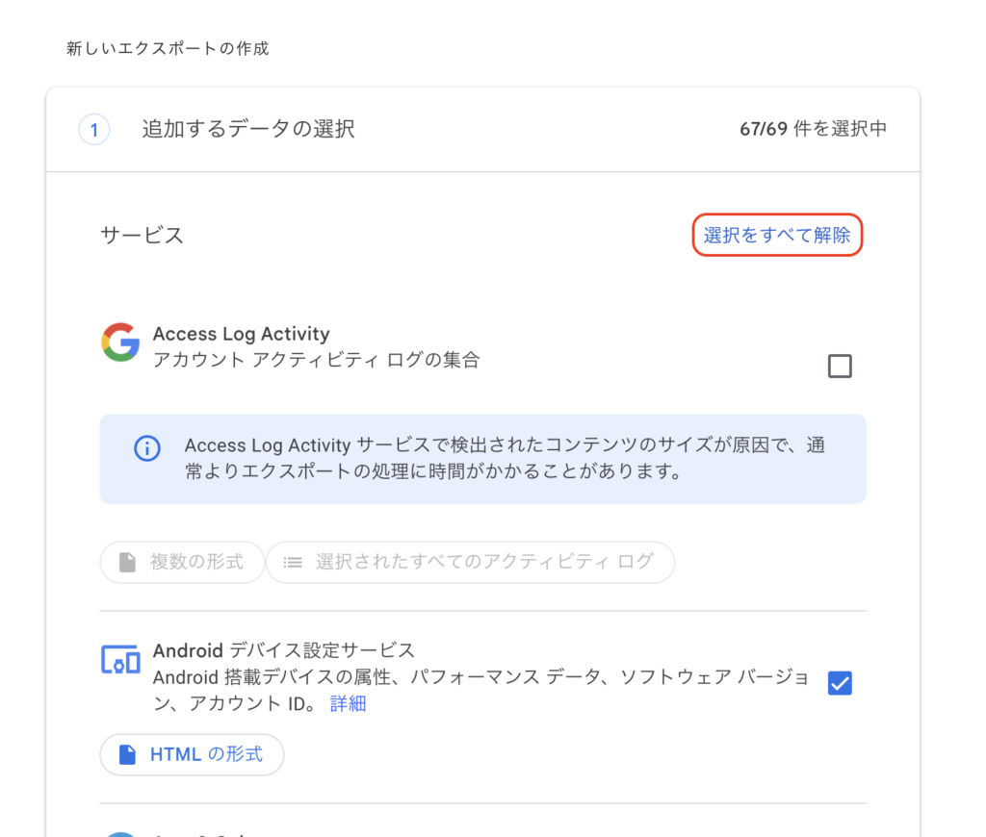Click the list icon in activity log chip
986x837 pixels.
click(x=293, y=563)
